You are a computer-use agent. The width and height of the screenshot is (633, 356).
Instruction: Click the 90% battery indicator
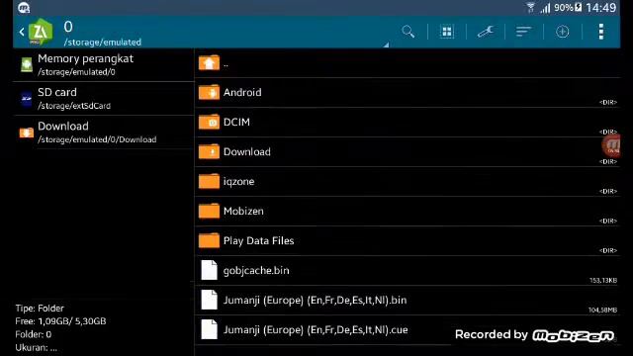[567, 7]
